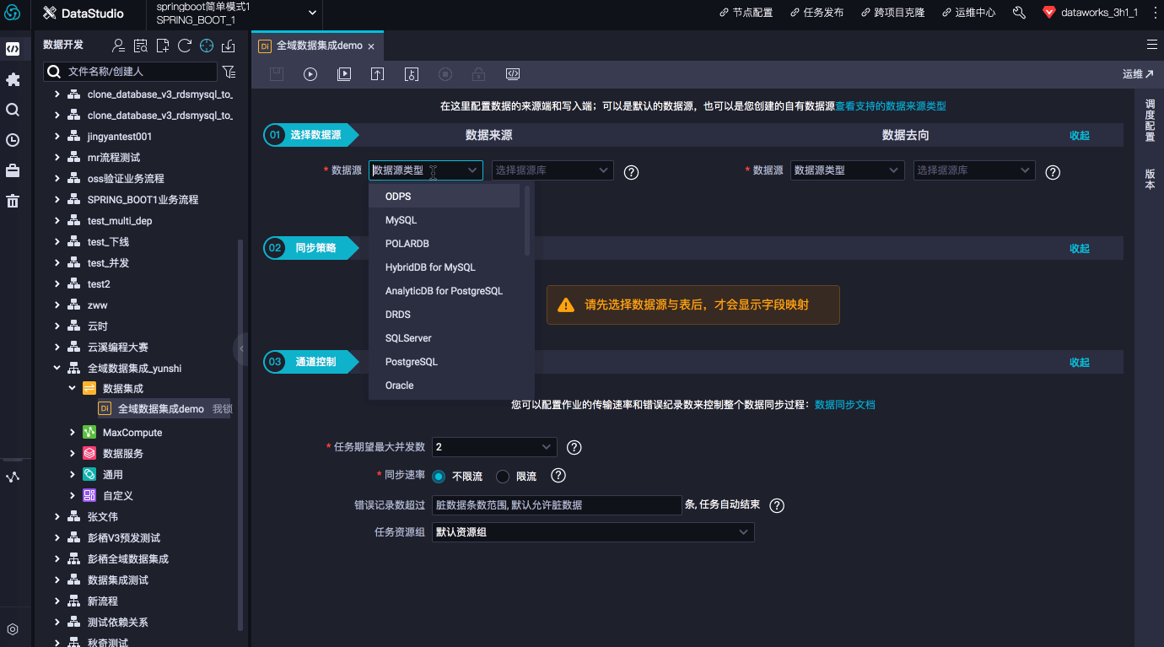
Task: Open 任务发布 in the top bar
Action: 816,13
